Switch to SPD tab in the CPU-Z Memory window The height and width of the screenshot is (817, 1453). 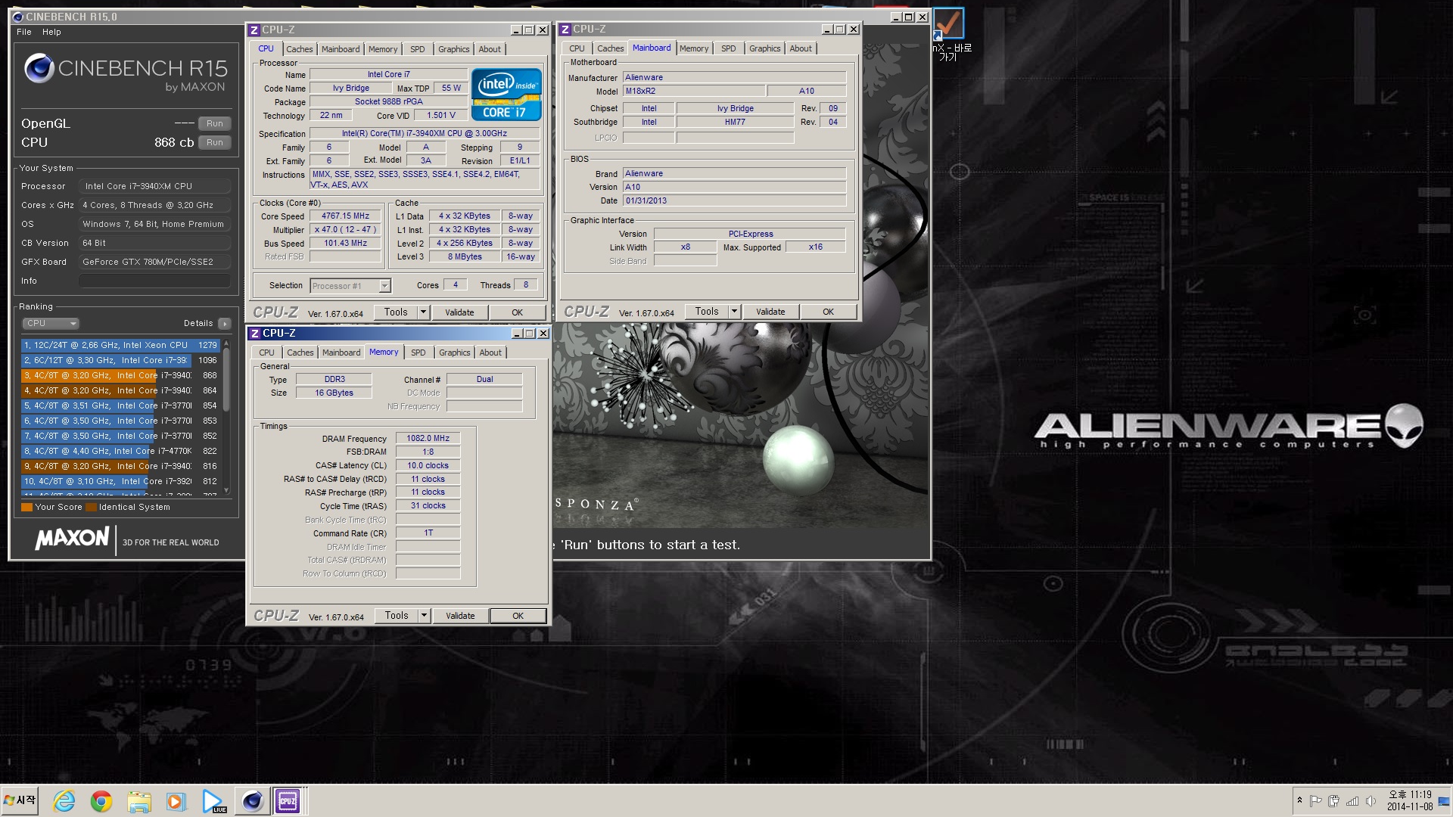point(418,353)
